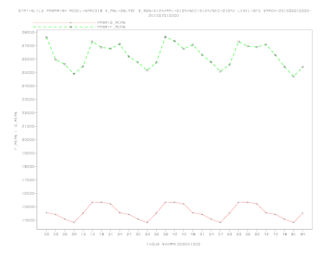Viewport: 330px width, 255px height.
Task: Click the PARM=O_MEAN legend label
Action: tap(111, 22)
